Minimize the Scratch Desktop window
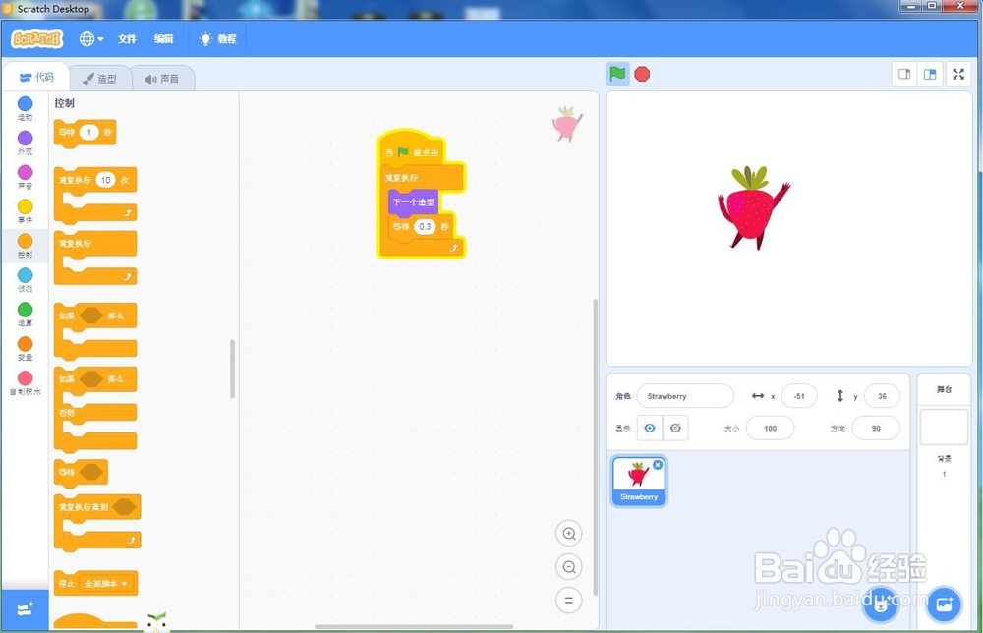This screenshot has width=983, height=633. [911, 6]
